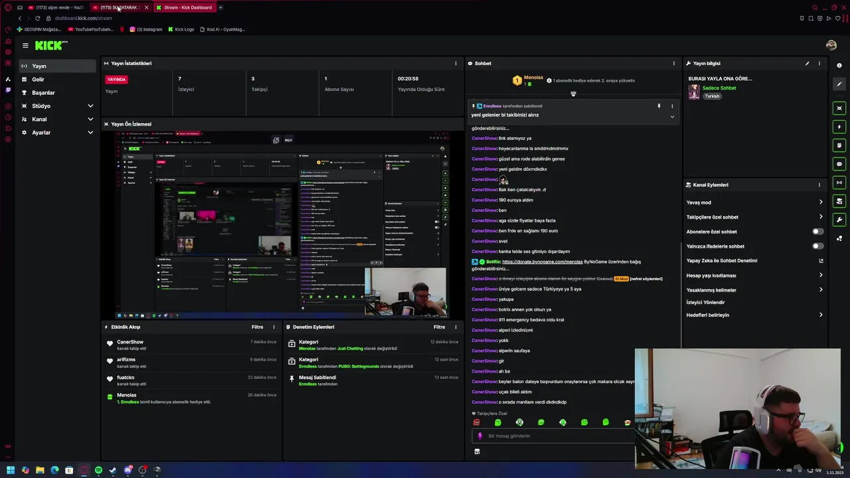850x478 pixels.
Task: Select Başarılar in the sidebar
Action: 57,93
